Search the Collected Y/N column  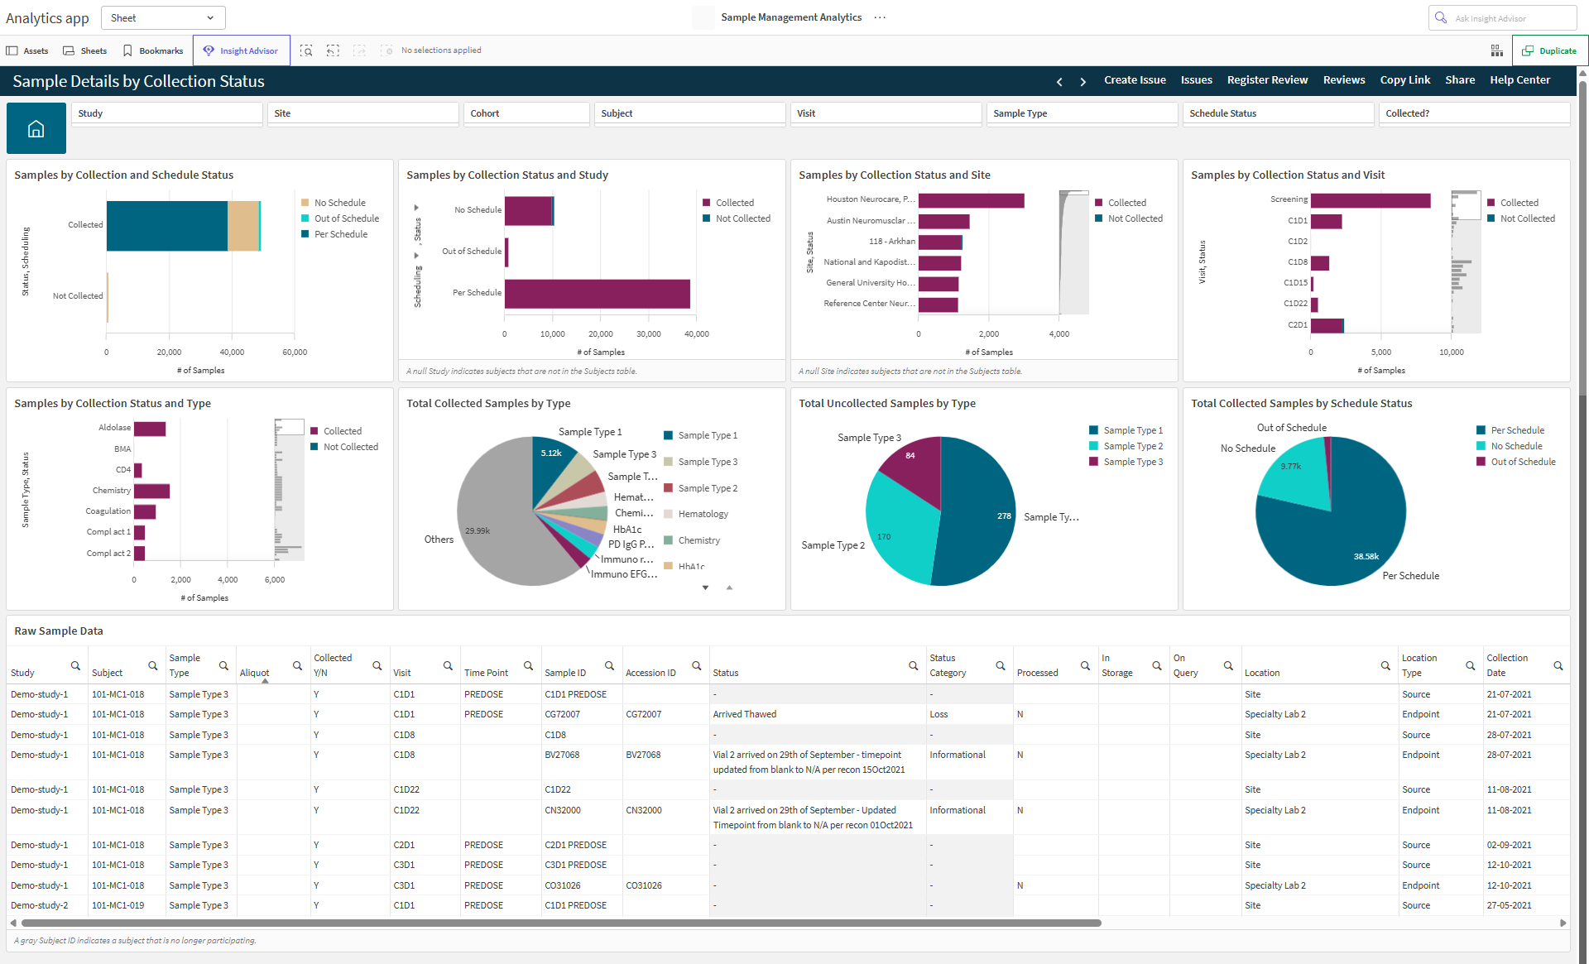[x=377, y=666]
